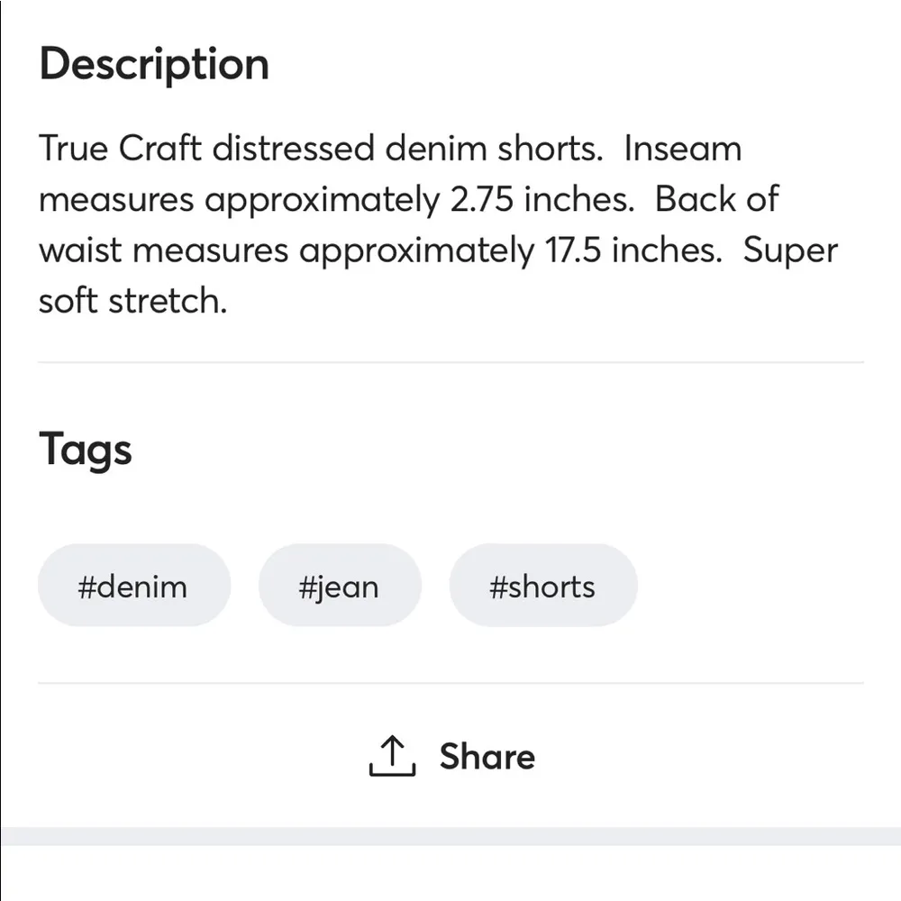This screenshot has width=901, height=901.
Task: Click "denim shorts" in the description
Action: (x=494, y=148)
